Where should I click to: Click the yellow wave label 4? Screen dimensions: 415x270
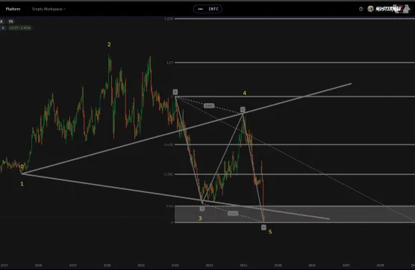click(x=245, y=93)
